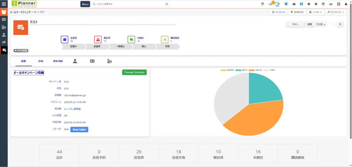352x167 pixels.
Task: Toggle the gray 未開封 legend item
Action: point(269,70)
